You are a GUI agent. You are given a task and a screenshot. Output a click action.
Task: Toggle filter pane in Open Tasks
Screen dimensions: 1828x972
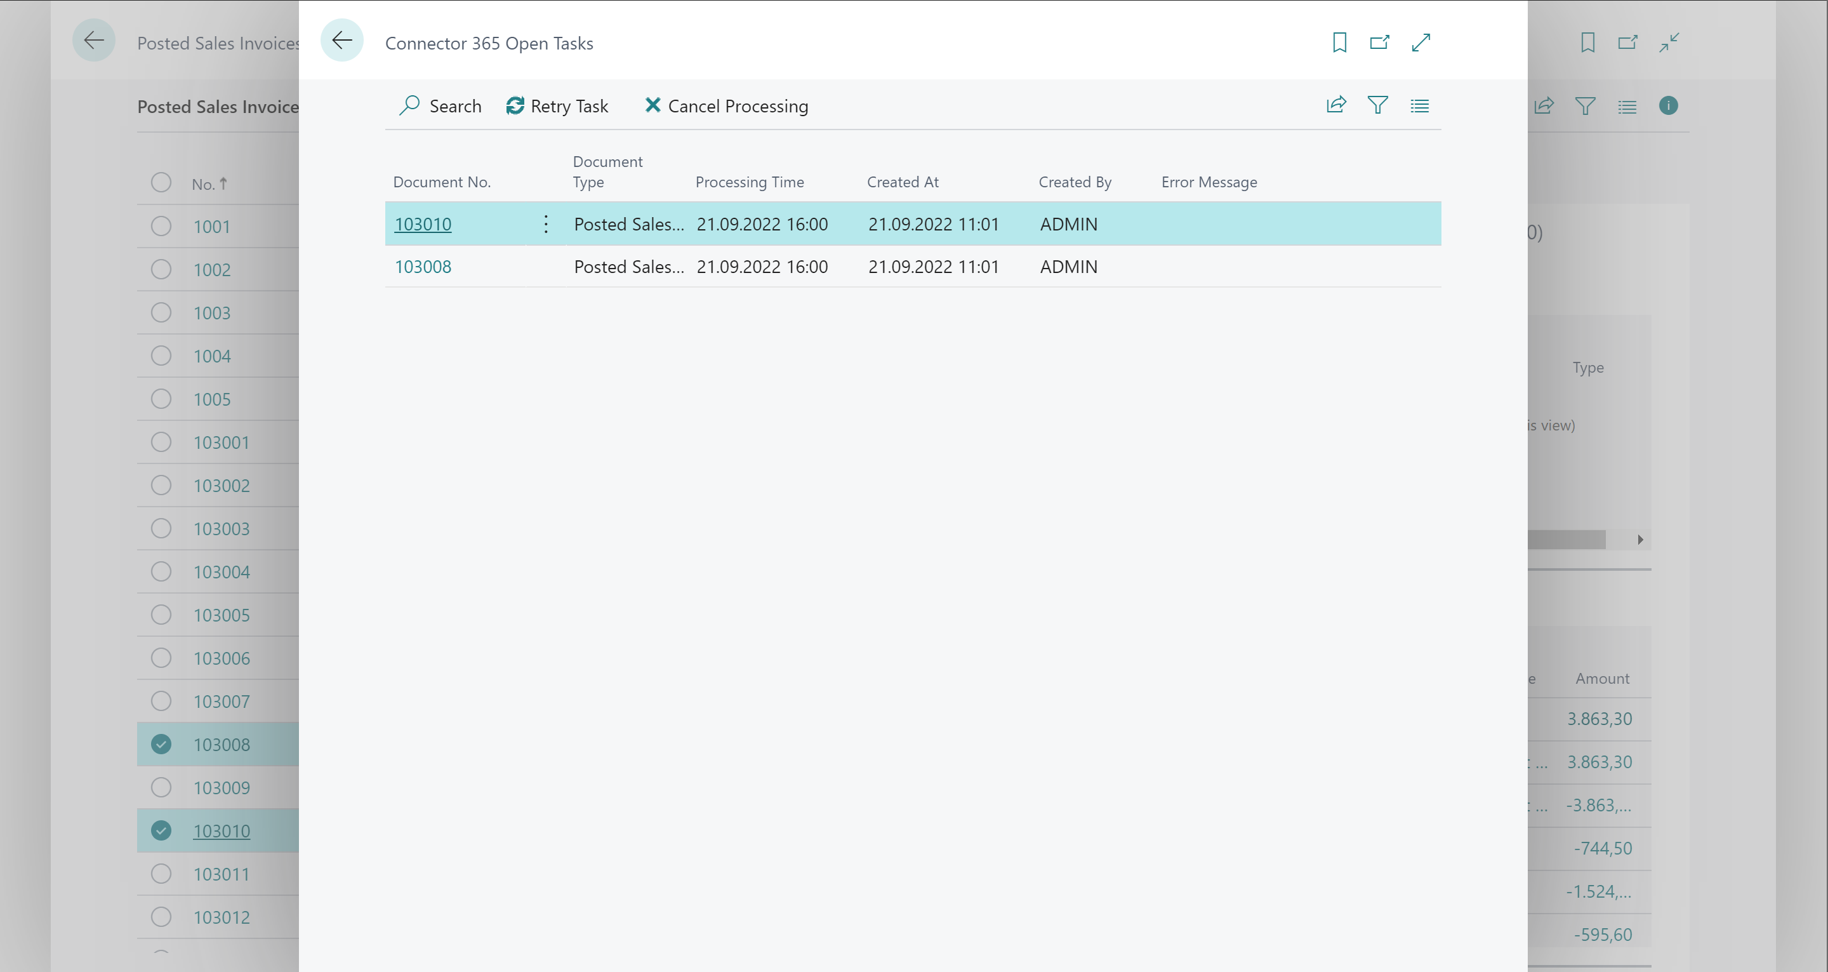(x=1377, y=105)
